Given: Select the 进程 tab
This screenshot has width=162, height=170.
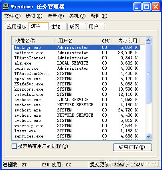Looking at the screenshot, I should [38, 26].
